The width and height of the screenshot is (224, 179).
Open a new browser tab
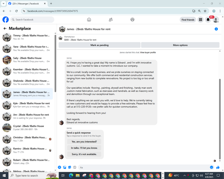point(51,4)
